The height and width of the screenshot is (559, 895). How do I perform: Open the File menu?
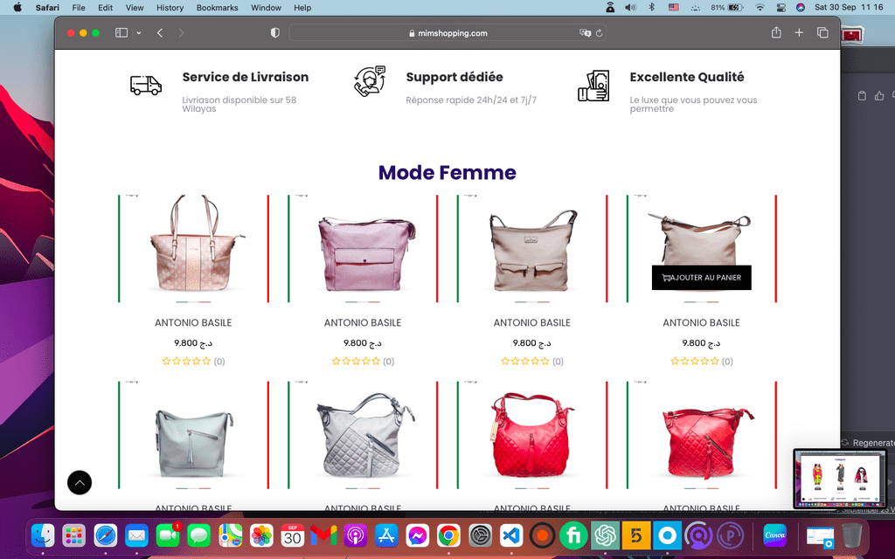(79, 7)
